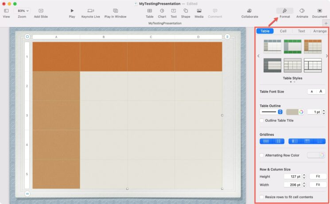Select the orange table style thumbnail
This screenshot has height=204, width=330.
pos(313,46)
